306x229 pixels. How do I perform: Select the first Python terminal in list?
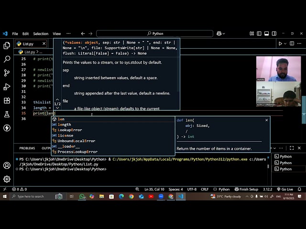[289, 156]
